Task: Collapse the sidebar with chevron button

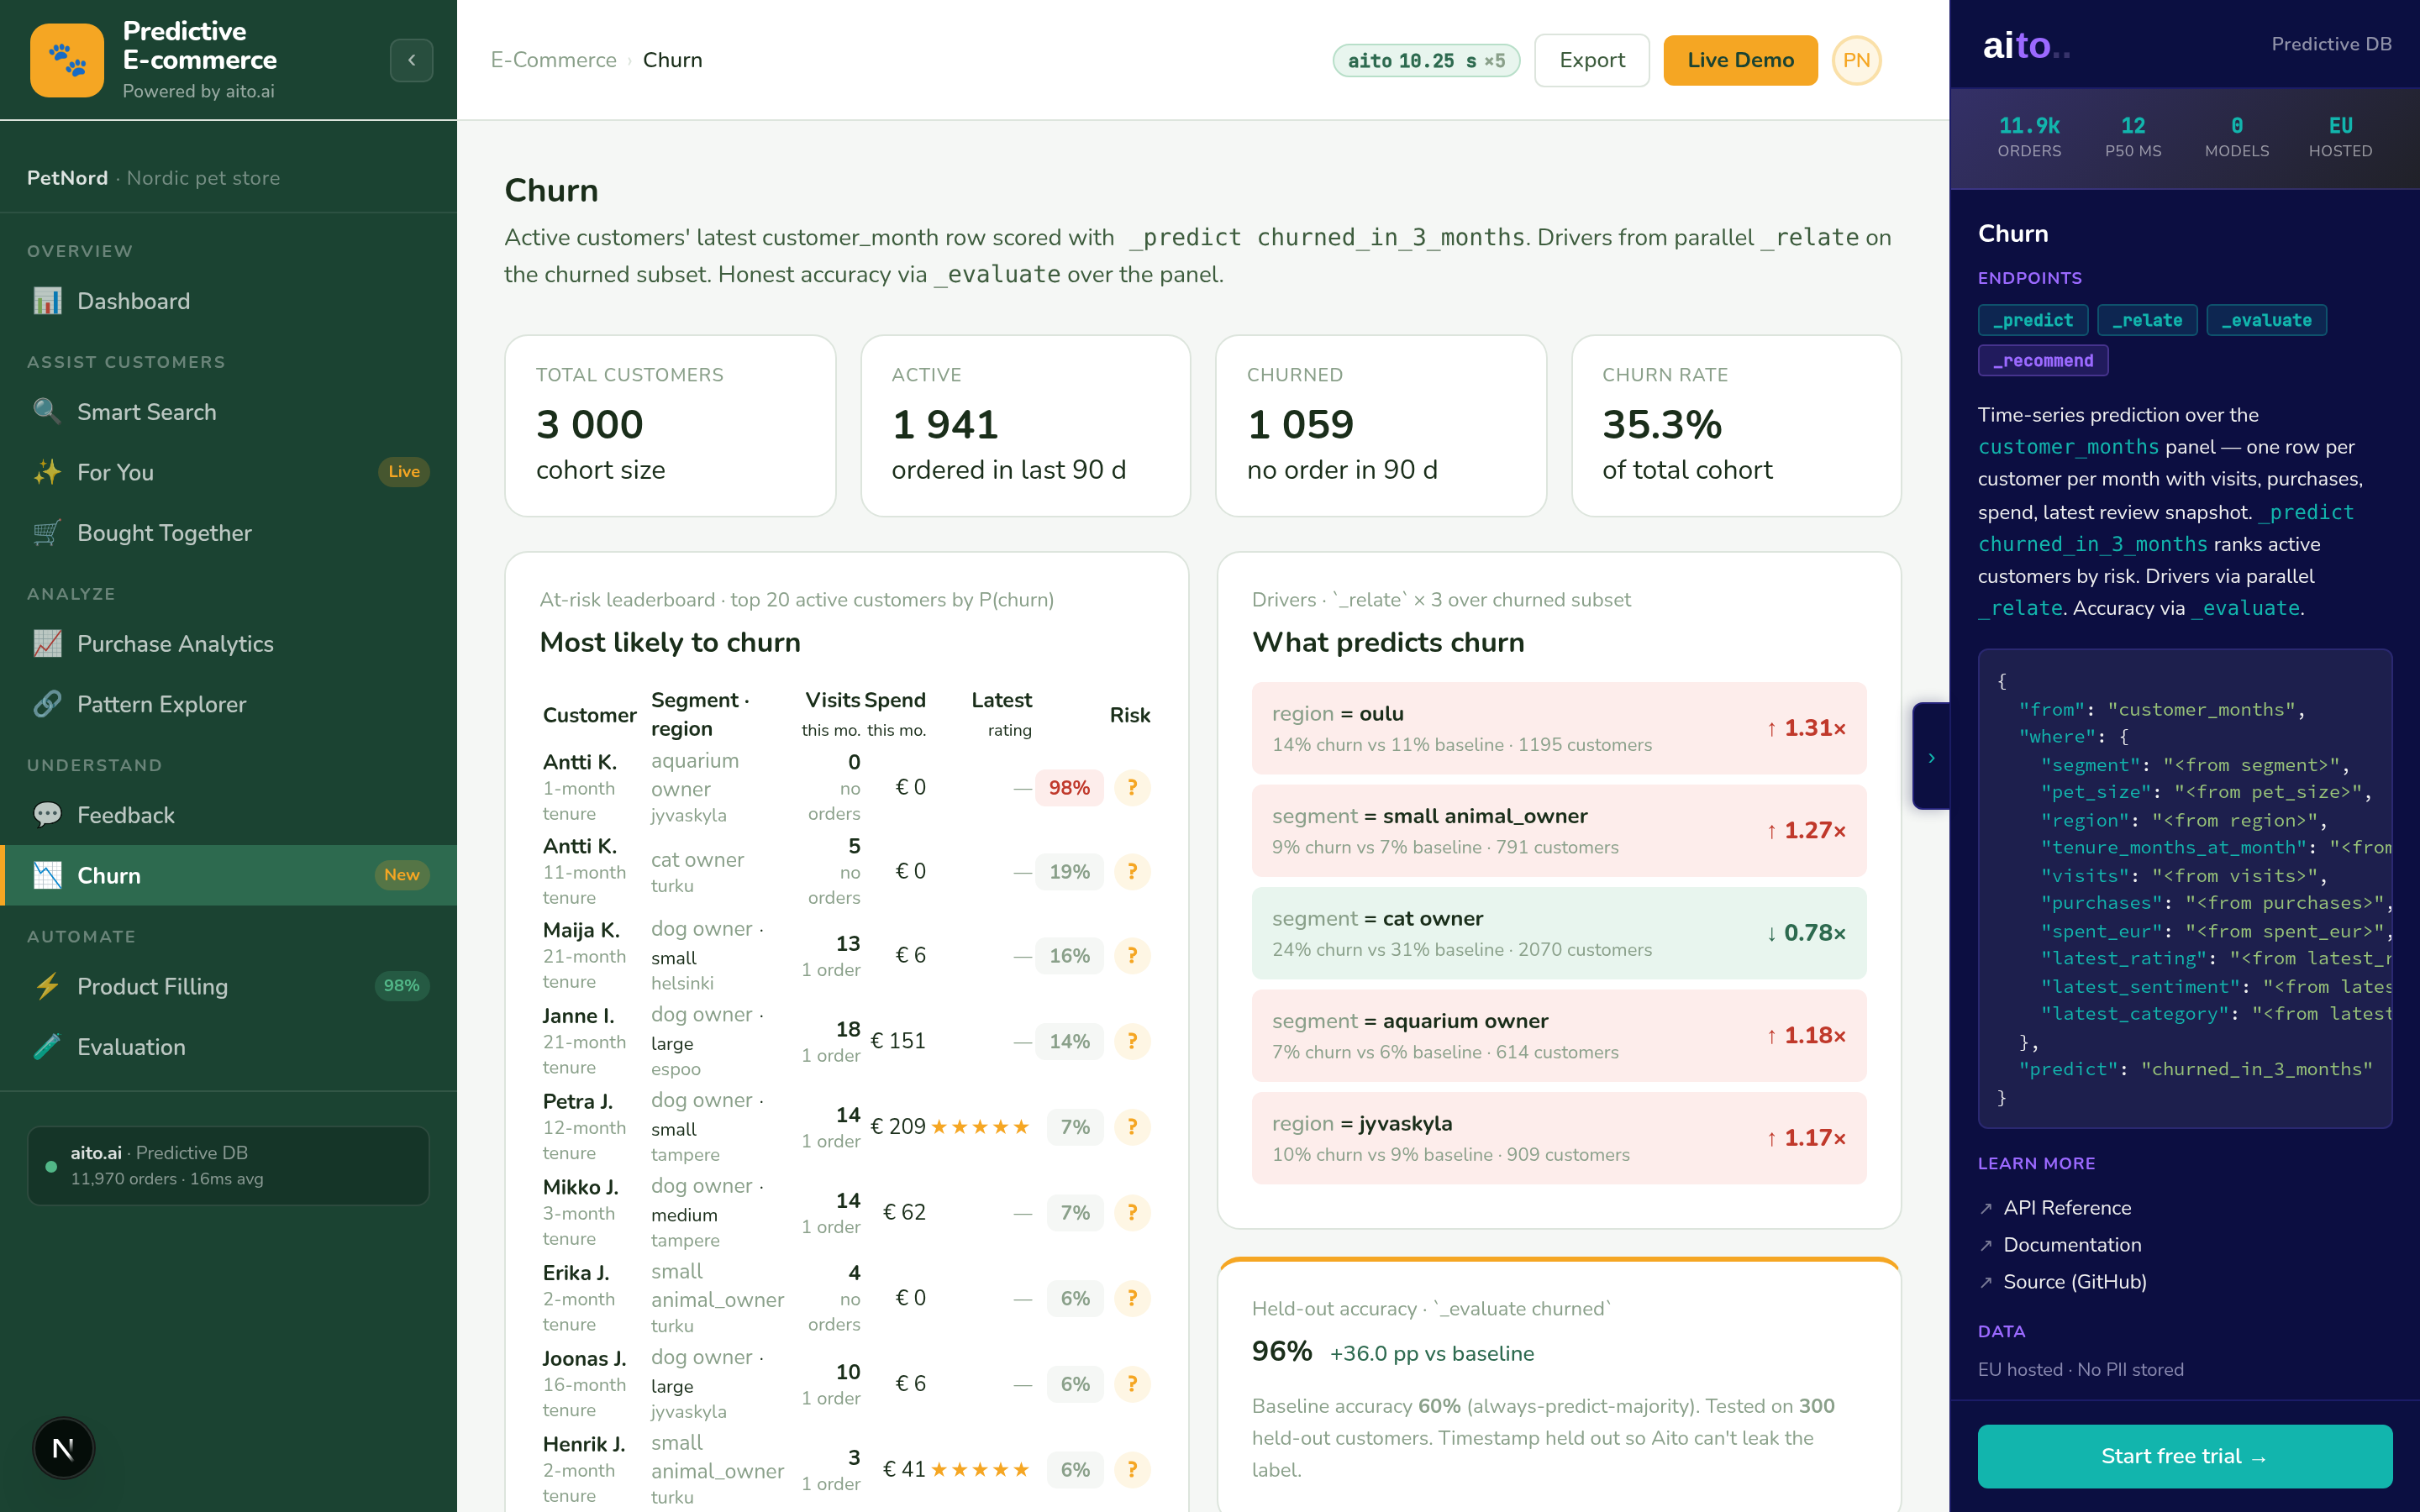Action: [411, 60]
